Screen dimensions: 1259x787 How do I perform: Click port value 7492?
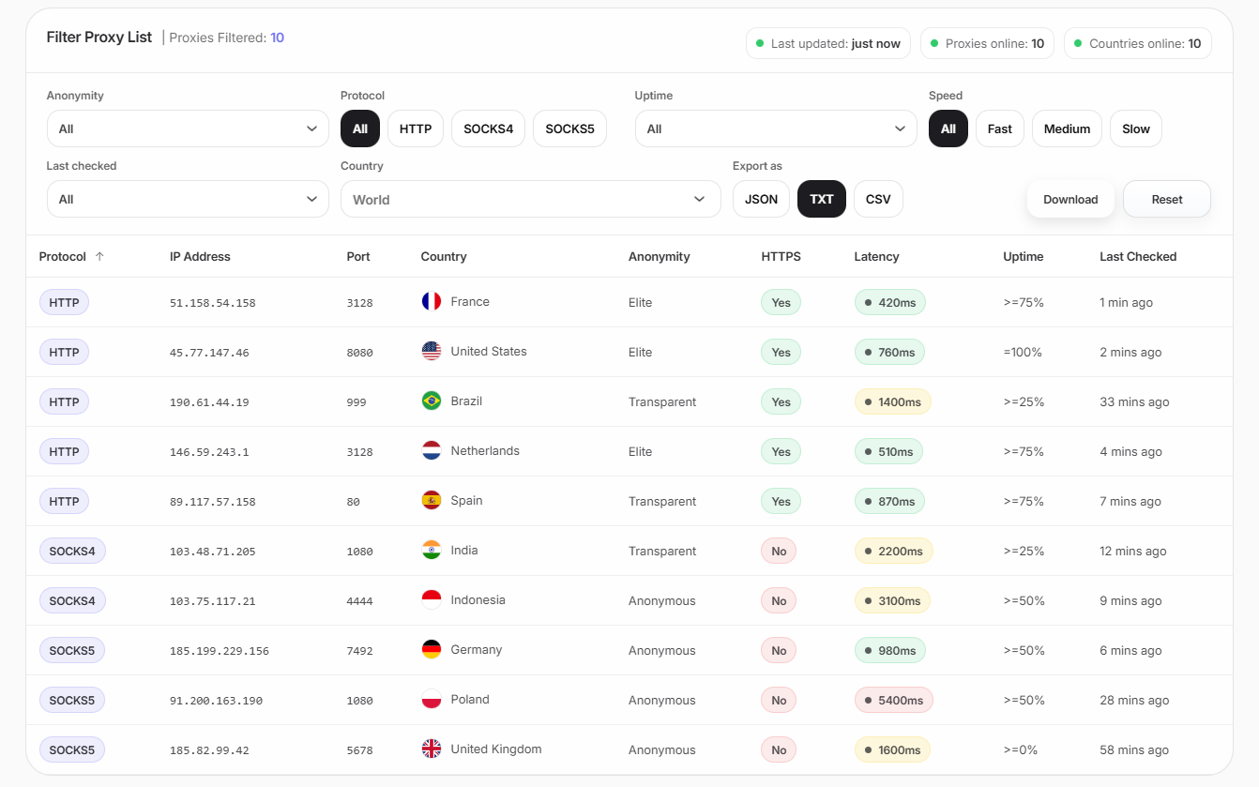[359, 651]
